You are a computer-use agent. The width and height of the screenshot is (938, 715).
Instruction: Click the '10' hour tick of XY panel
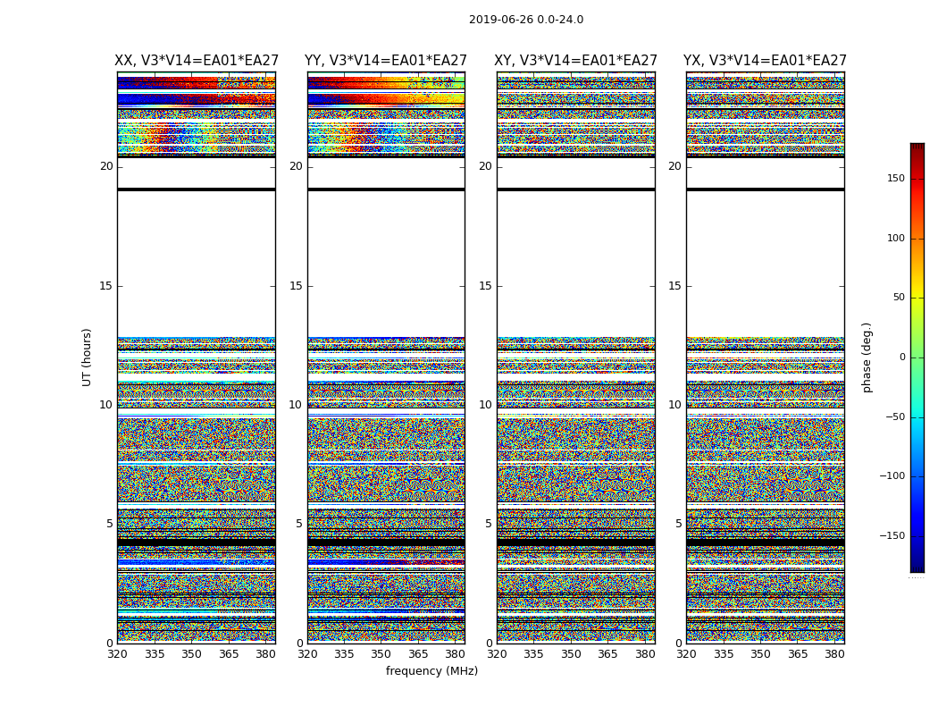tap(486, 405)
